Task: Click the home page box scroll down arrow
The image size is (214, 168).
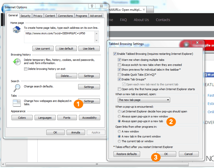Action: pos(97,41)
